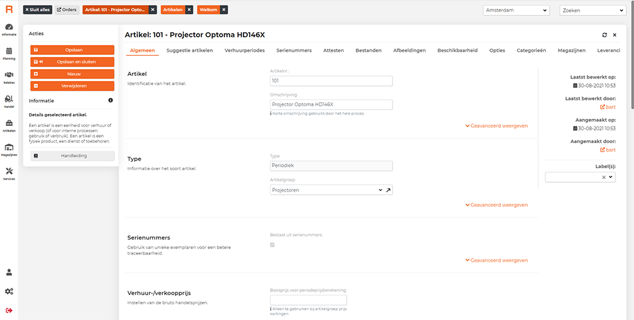Click the red logout icon in sidebar

[x=9, y=311]
